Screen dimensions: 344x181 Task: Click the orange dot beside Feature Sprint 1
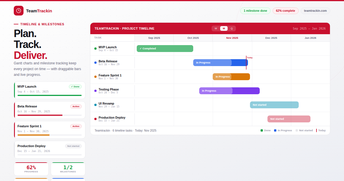(95, 77)
